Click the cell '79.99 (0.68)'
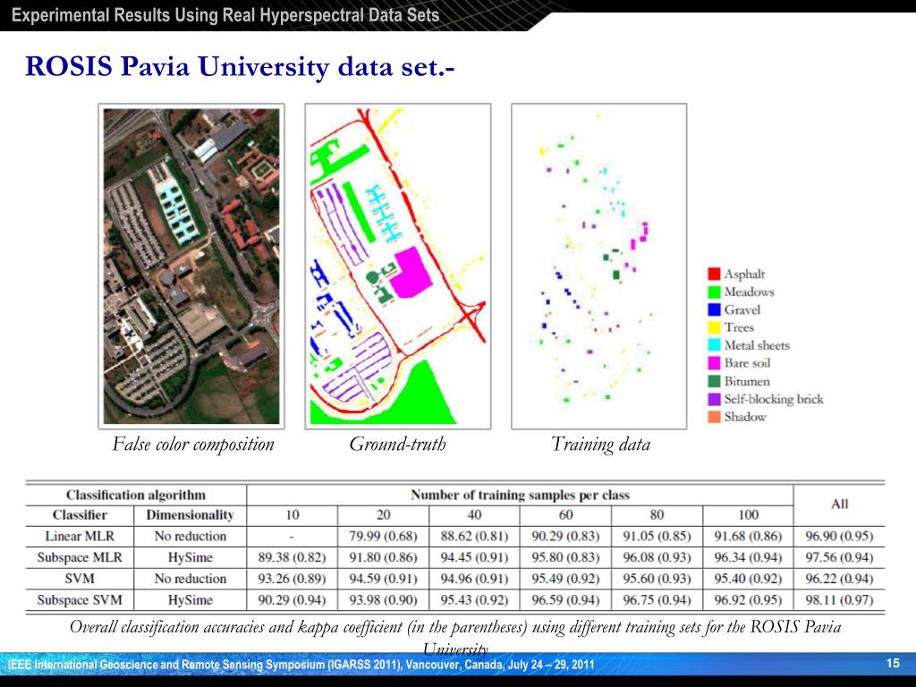 (383, 536)
